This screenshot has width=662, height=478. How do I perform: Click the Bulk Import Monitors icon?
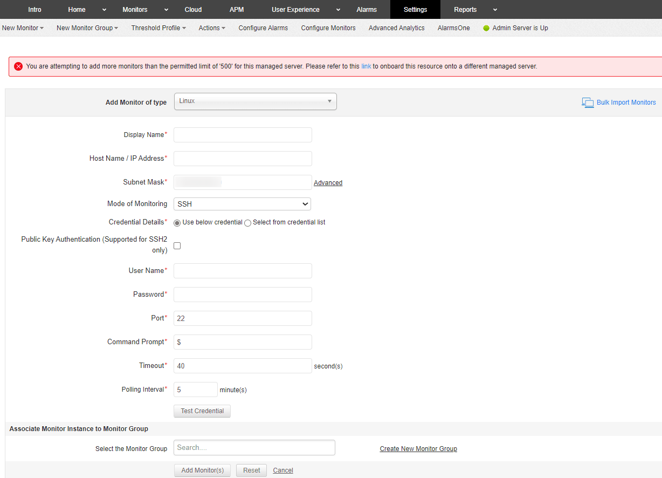point(588,103)
